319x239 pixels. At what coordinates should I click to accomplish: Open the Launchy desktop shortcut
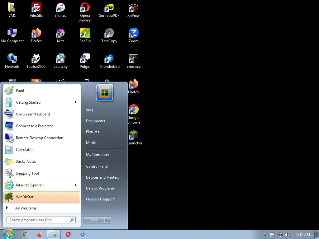click(x=61, y=61)
